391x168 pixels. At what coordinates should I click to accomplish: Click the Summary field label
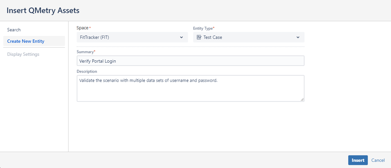pyautogui.click(x=85, y=52)
